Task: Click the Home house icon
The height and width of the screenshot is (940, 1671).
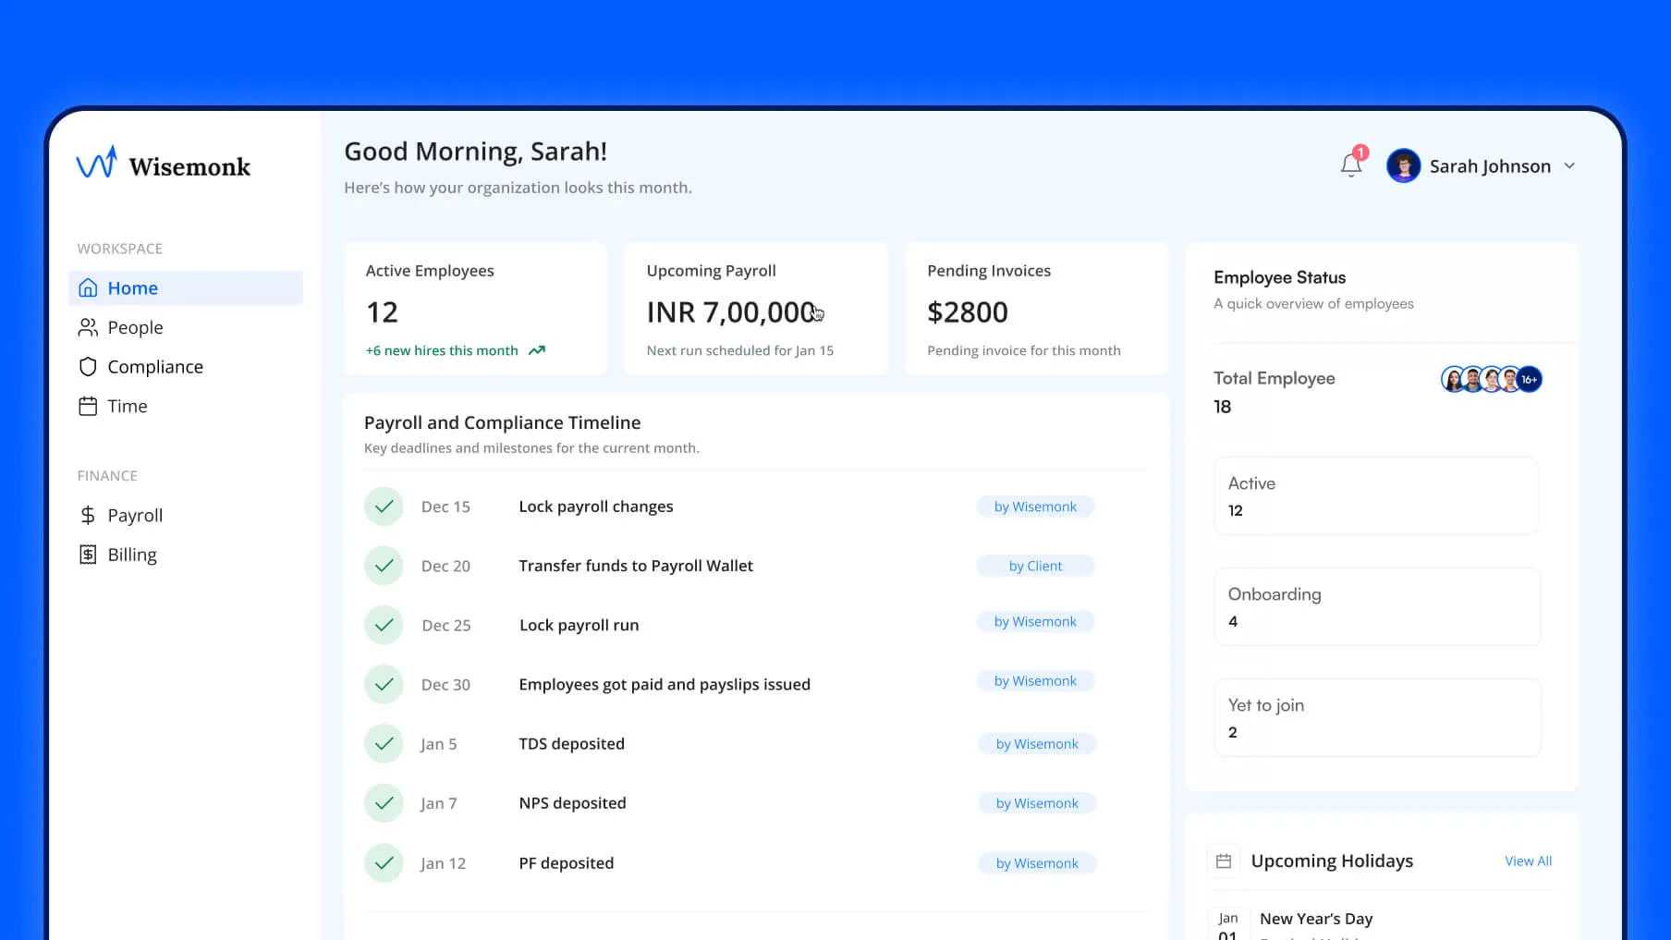Action: tap(88, 287)
